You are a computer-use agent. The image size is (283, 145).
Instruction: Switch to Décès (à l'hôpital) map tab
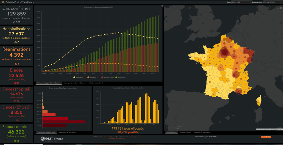186,132
